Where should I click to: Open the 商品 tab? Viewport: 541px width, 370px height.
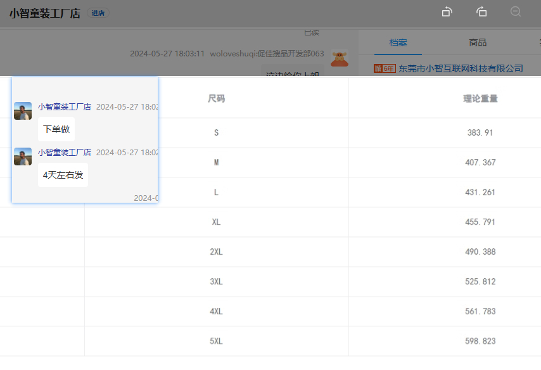(x=478, y=42)
